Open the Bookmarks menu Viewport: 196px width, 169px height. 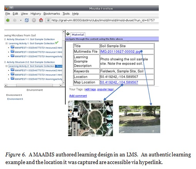point(51,14)
